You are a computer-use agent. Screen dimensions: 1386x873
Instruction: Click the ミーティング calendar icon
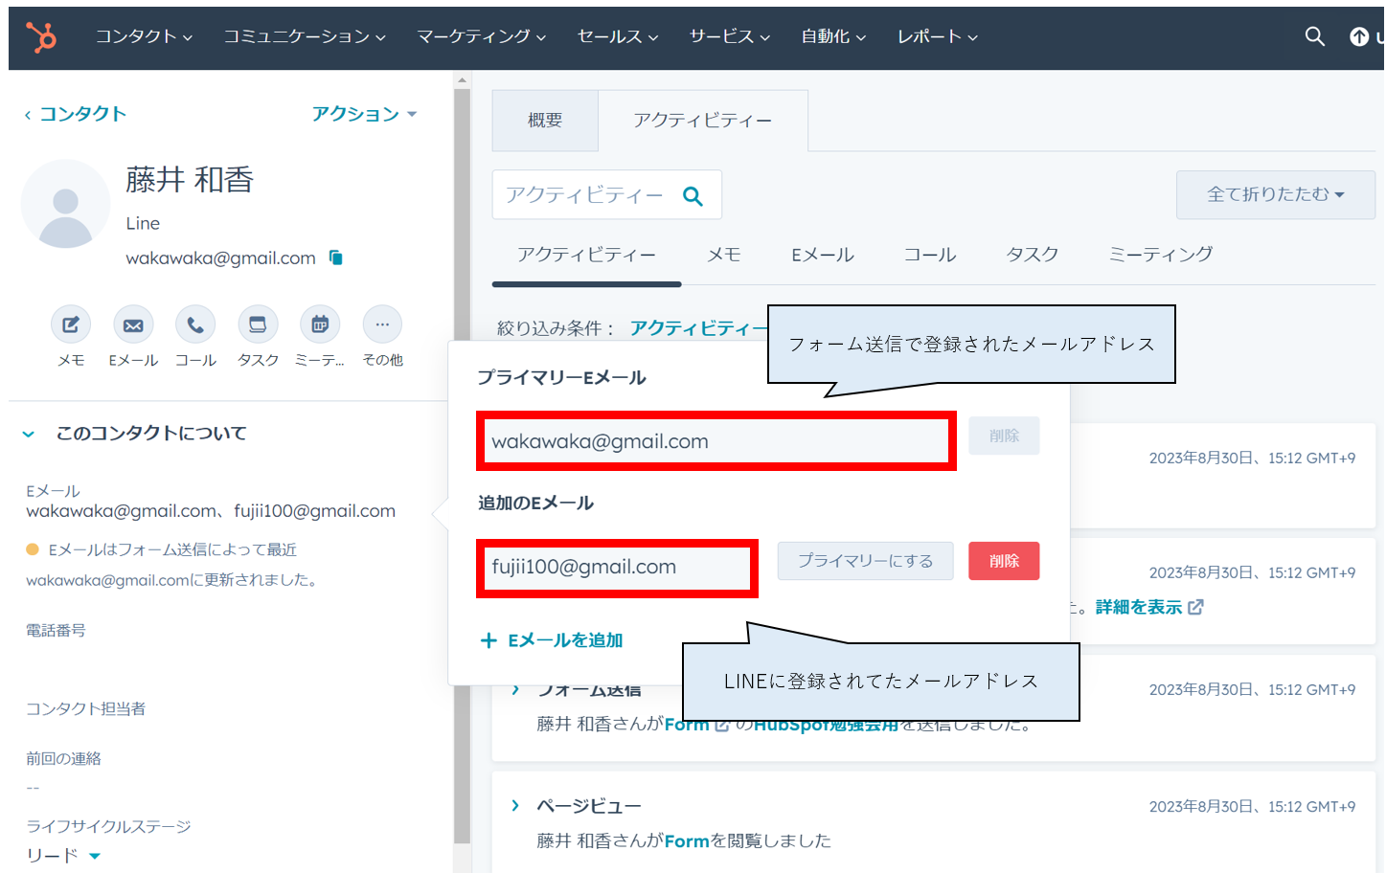pyautogui.click(x=320, y=325)
